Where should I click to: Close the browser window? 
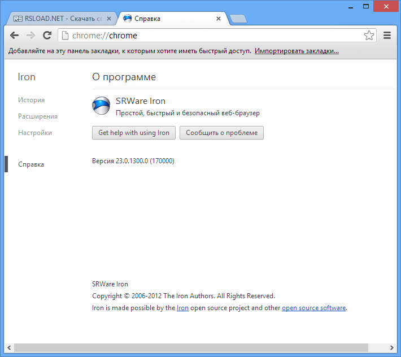click(386, 6)
